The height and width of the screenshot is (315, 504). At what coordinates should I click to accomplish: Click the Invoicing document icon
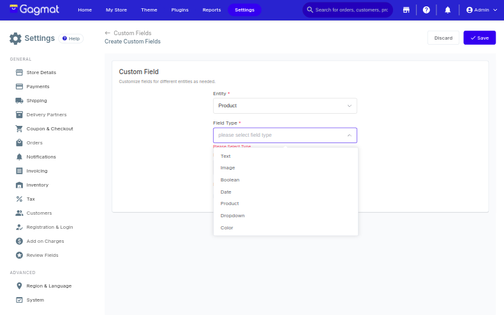click(x=19, y=171)
